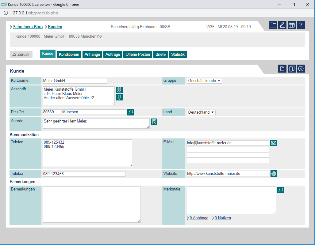Click inside the Bemerkungen text area
Image resolution: width=315 pixels, height=245 pixels.
[92, 204]
